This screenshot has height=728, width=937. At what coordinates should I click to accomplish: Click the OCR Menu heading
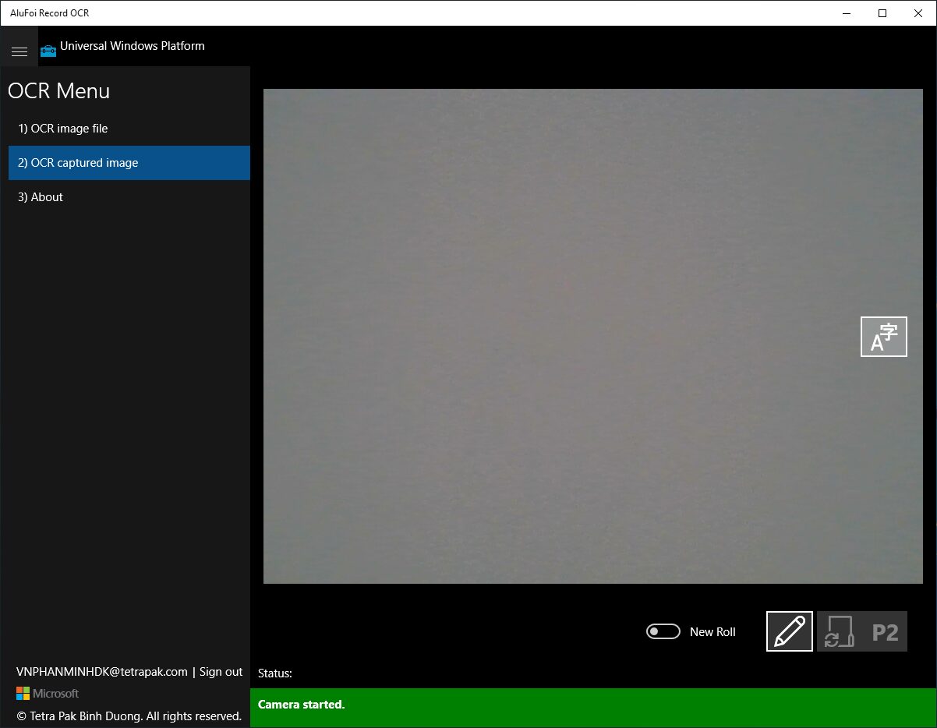58,91
